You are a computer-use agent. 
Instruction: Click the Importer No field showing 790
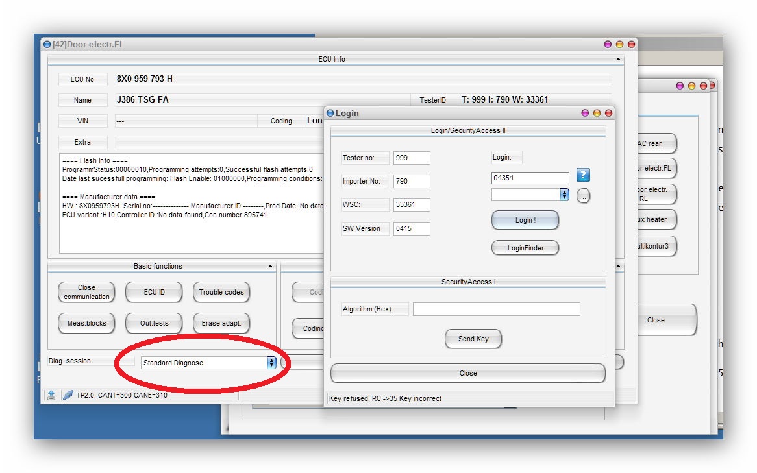point(412,181)
